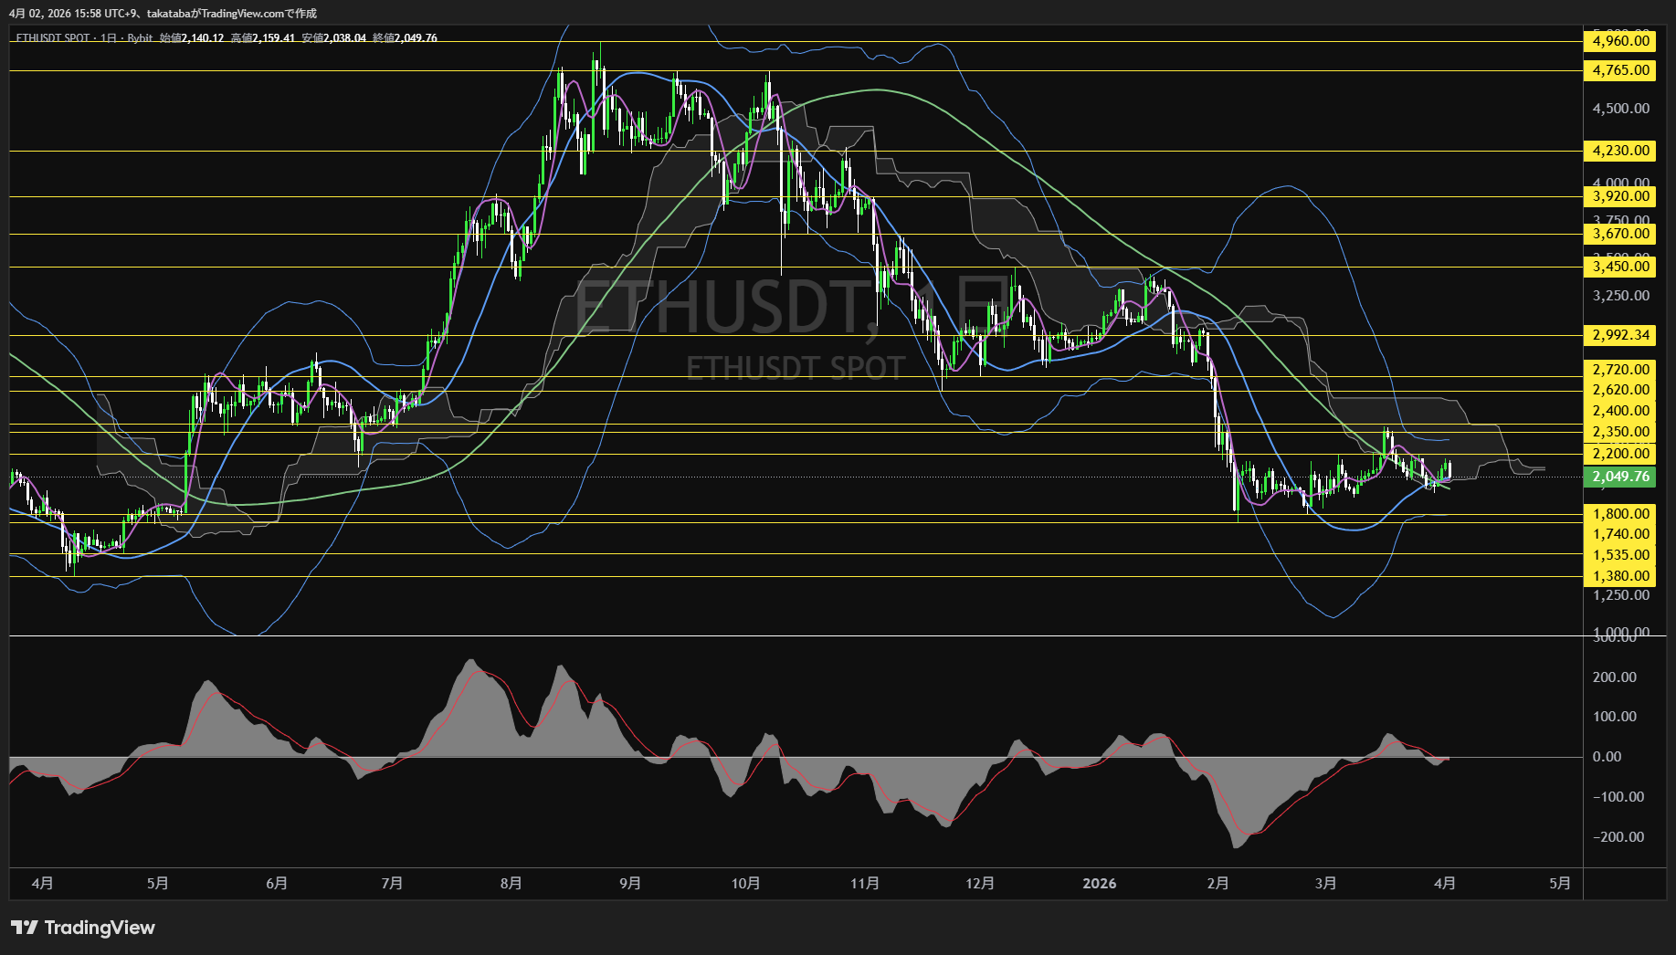Select the 4,765.00 price level label
The height and width of the screenshot is (955, 1676).
[x=1620, y=70]
